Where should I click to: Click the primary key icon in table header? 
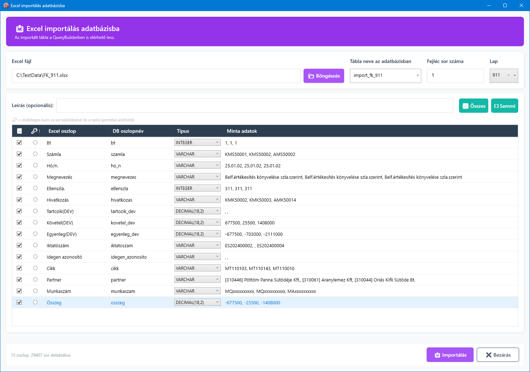(x=34, y=131)
